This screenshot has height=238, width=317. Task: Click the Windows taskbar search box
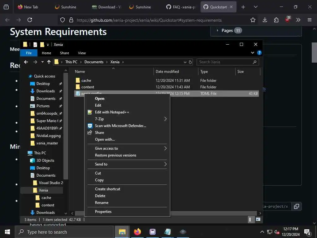(64, 232)
